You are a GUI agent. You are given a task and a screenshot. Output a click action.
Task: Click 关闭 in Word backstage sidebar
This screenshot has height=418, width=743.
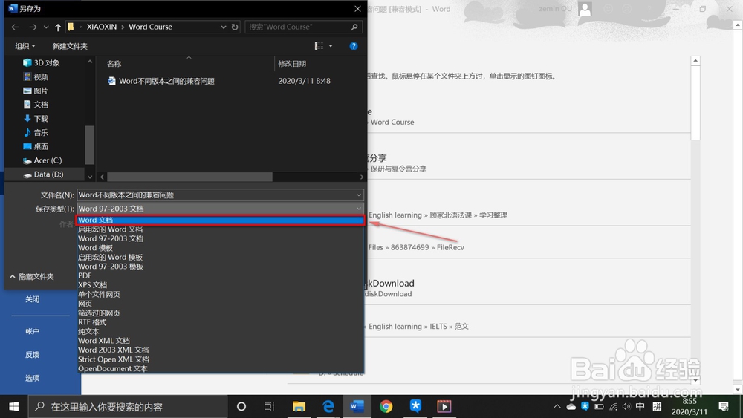click(x=32, y=299)
